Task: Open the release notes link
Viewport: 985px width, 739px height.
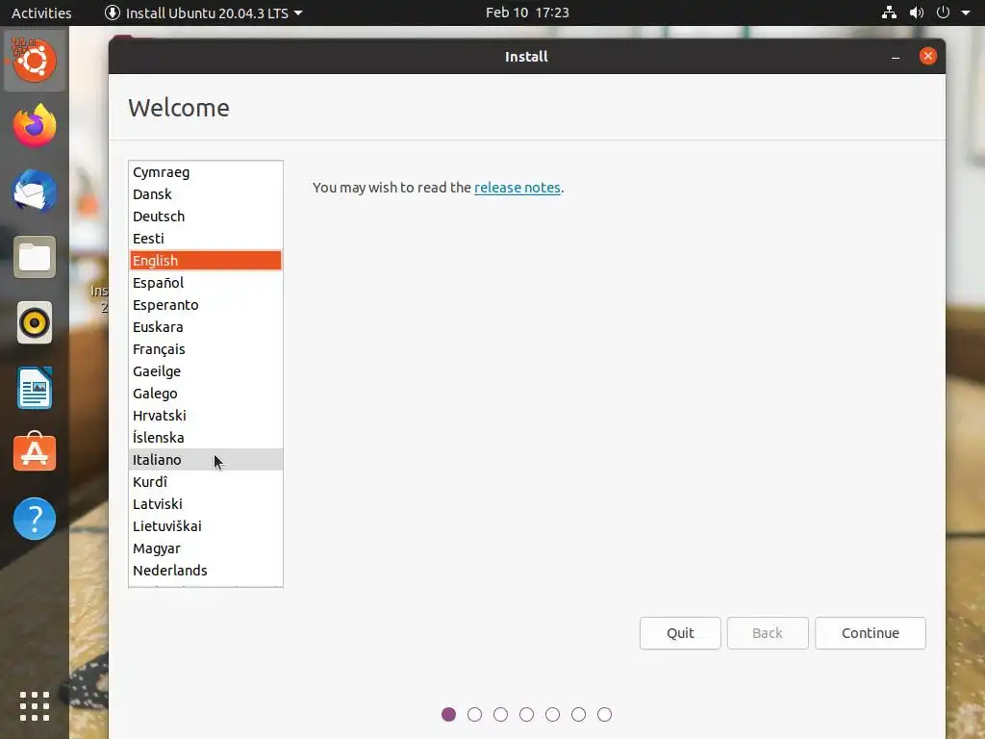Action: pyautogui.click(x=517, y=188)
